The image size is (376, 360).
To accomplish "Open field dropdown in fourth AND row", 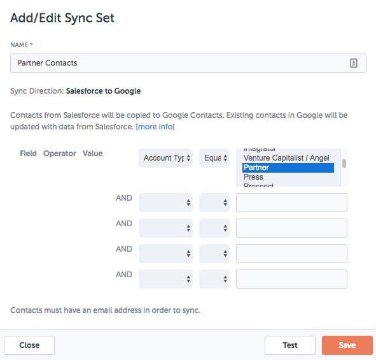I will click(165, 279).
